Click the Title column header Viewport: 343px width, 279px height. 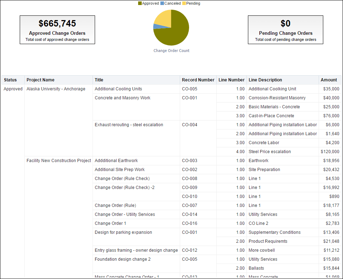(99, 80)
